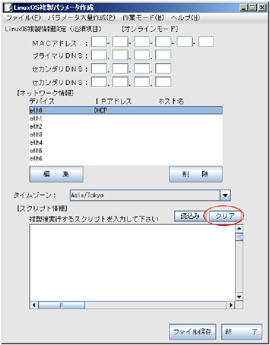
Task: Select the eth1 device row
Action: click(126, 119)
